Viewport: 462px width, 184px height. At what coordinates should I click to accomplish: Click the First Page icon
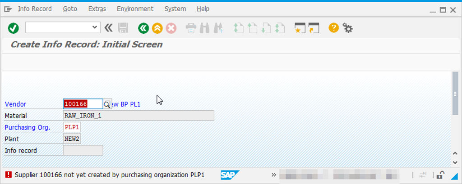click(x=238, y=28)
